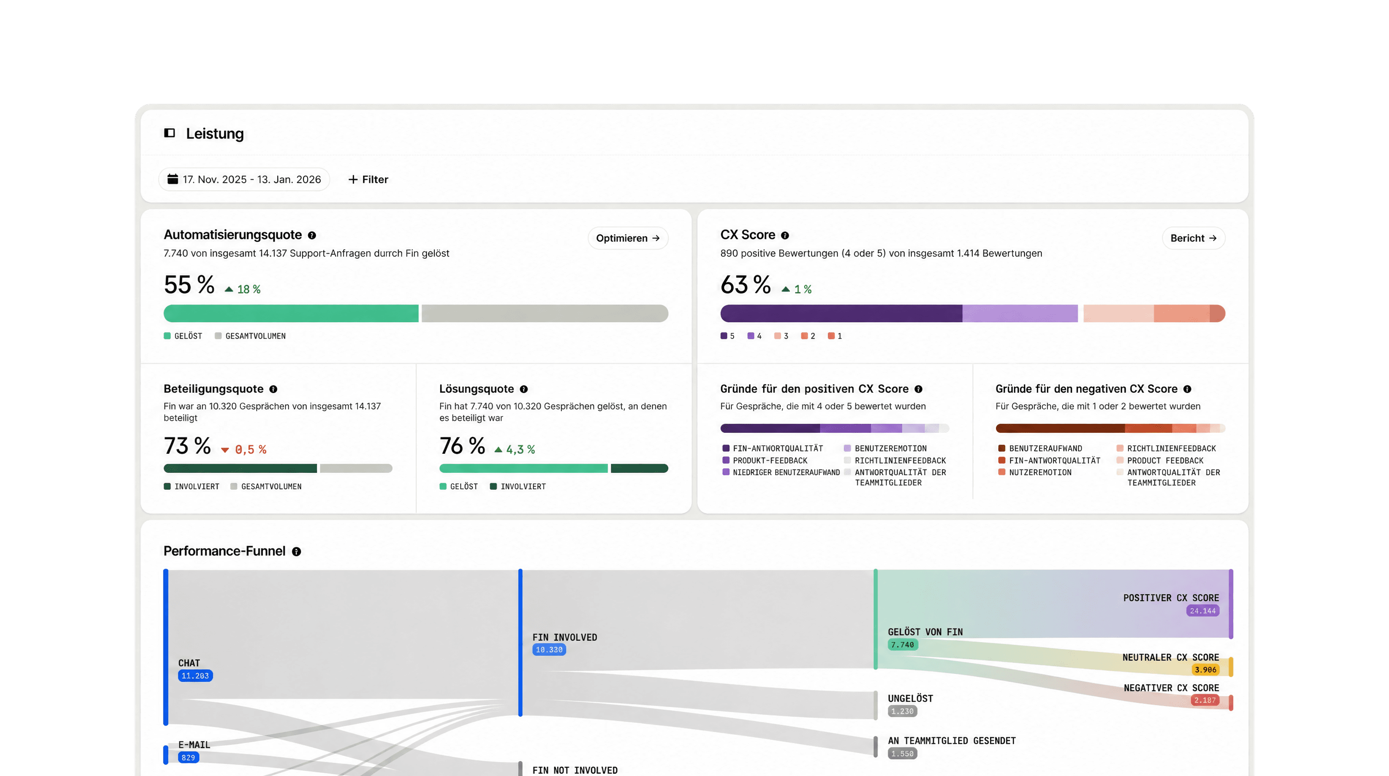Select the light purple rating-4 bar segment
The image size is (1389, 776).
point(1020,314)
